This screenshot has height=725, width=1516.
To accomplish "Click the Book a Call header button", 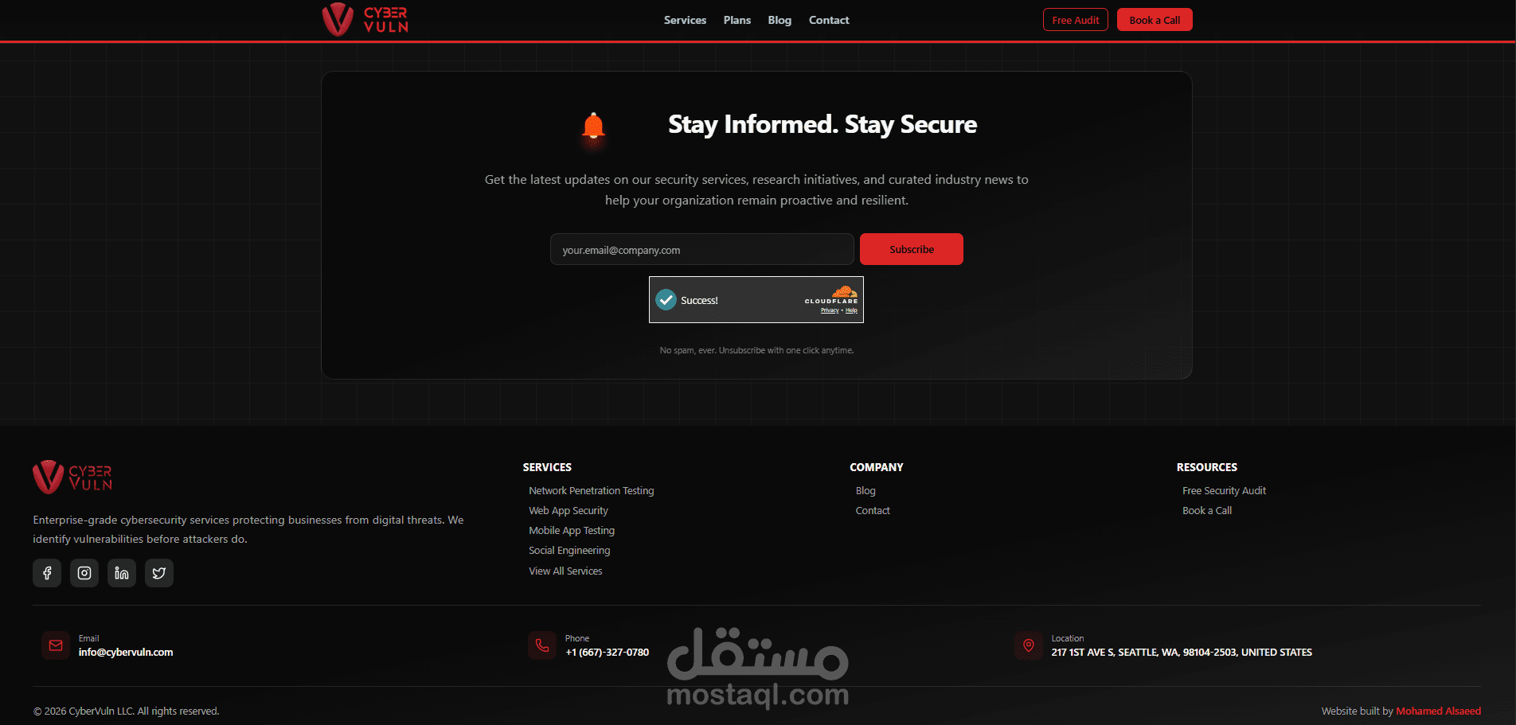I will (x=1155, y=20).
